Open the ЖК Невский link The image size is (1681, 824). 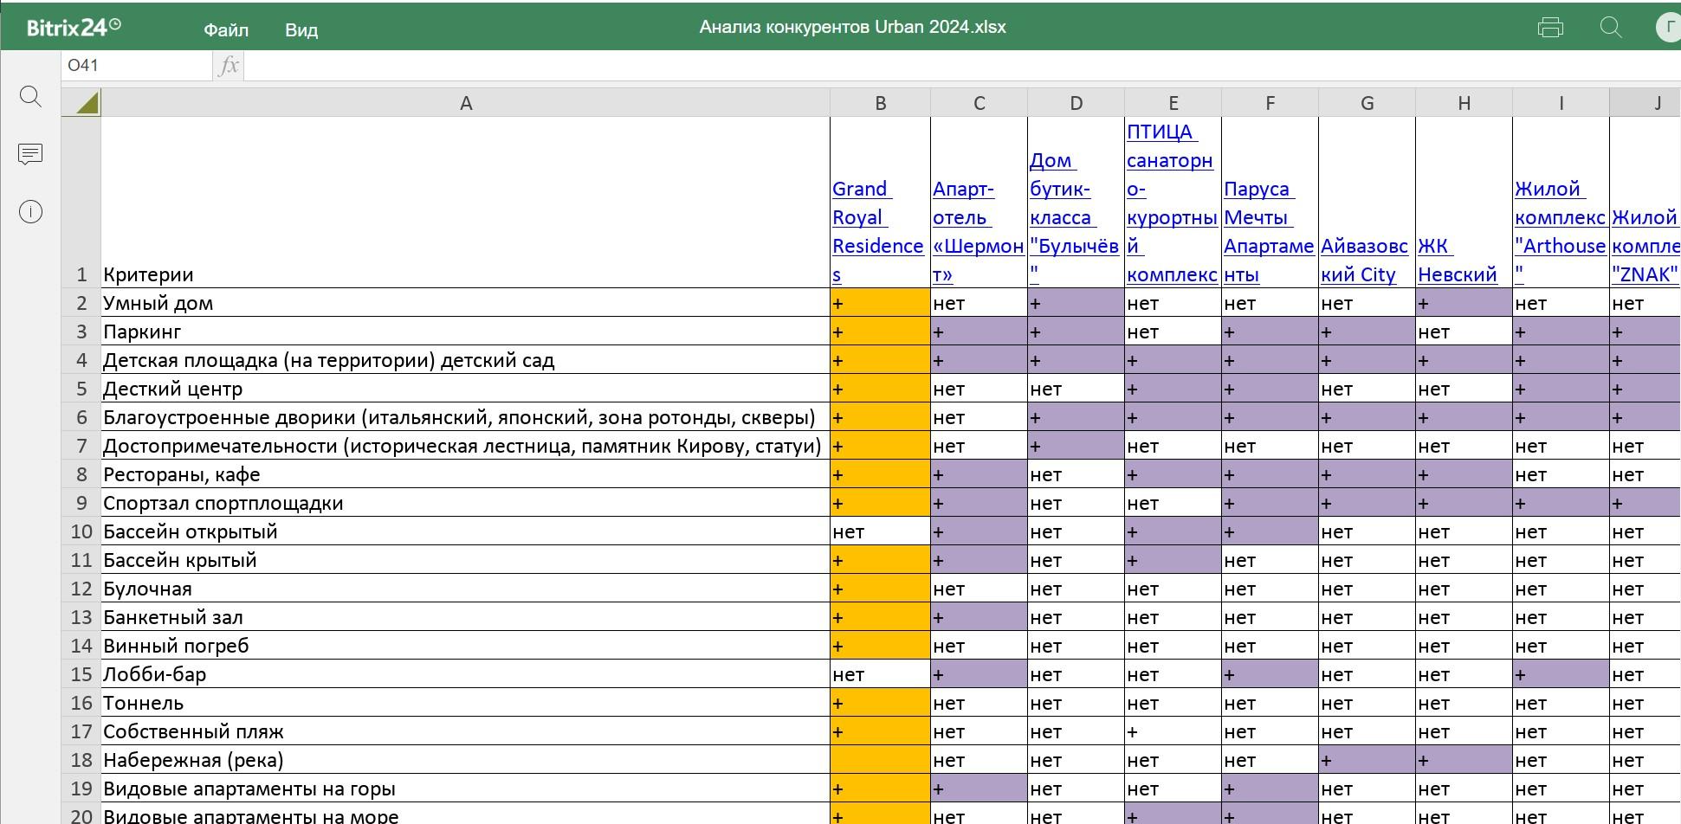(1458, 260)
